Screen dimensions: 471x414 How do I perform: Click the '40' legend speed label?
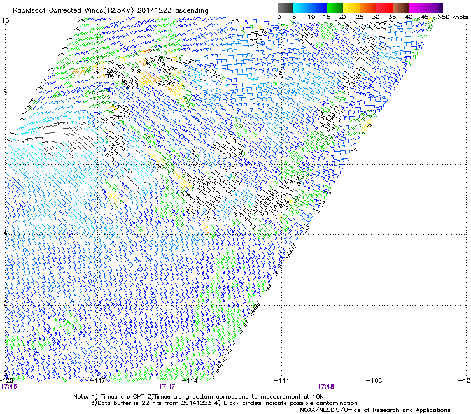(409, 17)
